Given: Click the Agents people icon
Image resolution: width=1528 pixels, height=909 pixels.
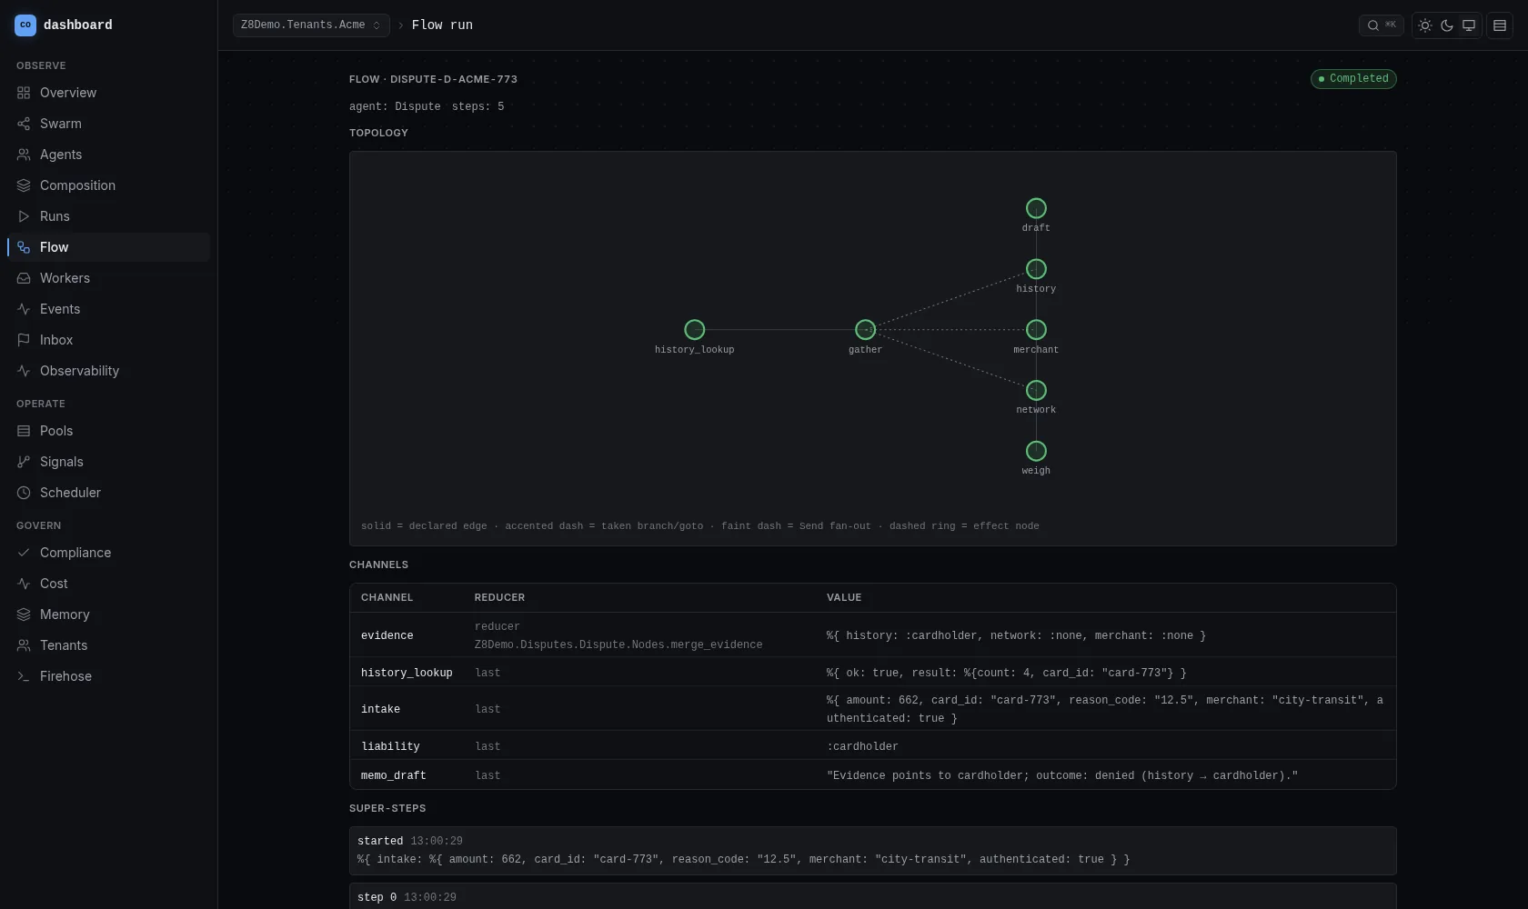Looking at the screenshot, I should [x=24, y=155].
